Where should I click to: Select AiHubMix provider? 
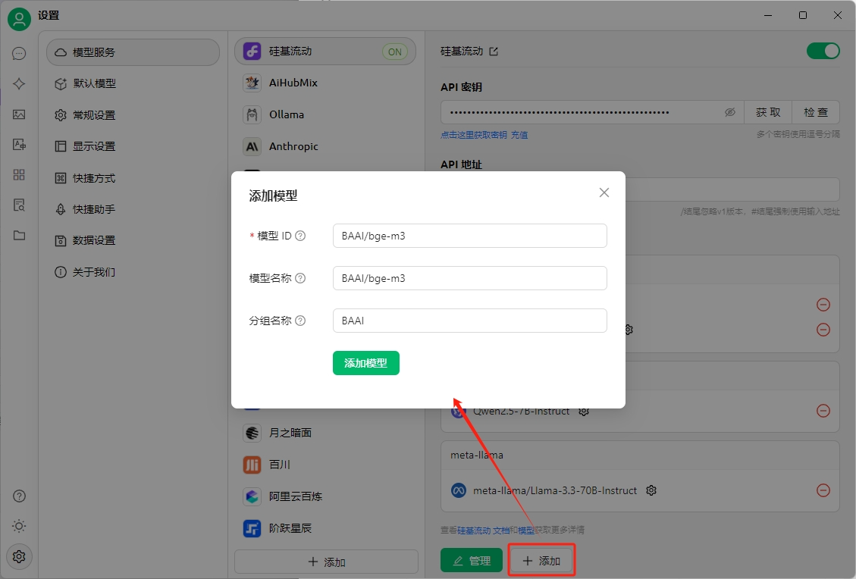[x=325, y=83]
